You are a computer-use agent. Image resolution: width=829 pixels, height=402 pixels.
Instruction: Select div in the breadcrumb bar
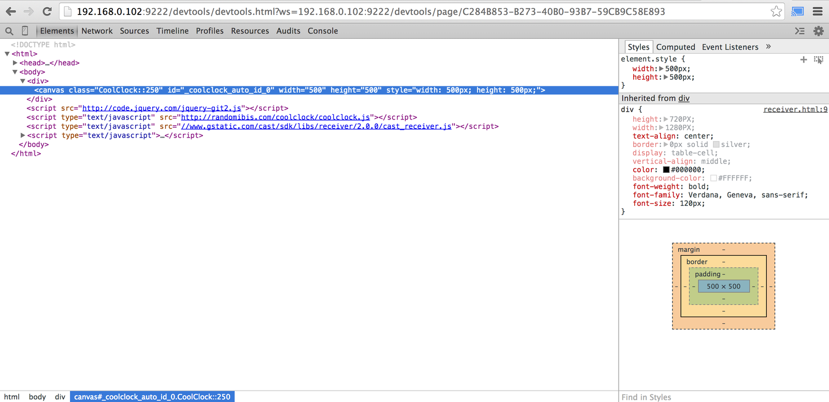tap(60, 397)
